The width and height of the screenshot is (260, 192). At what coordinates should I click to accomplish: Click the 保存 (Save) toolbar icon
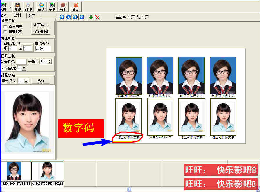[18, 6]
